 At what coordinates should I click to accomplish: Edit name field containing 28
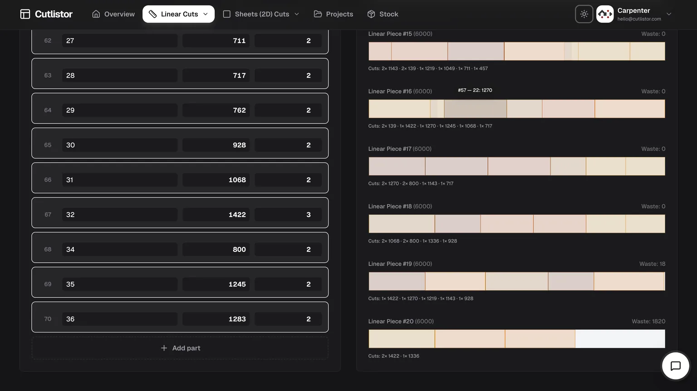click(x=120, y=75)
